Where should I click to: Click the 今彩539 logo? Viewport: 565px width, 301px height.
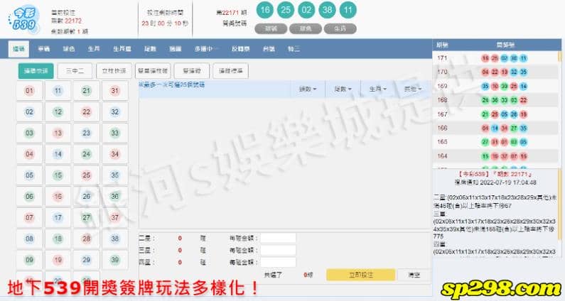click(23, 20)
